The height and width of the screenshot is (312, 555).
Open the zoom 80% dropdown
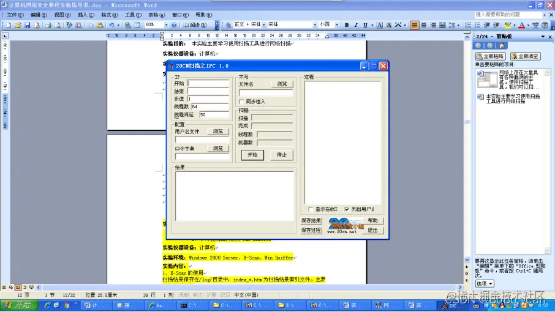click(166, 24)
